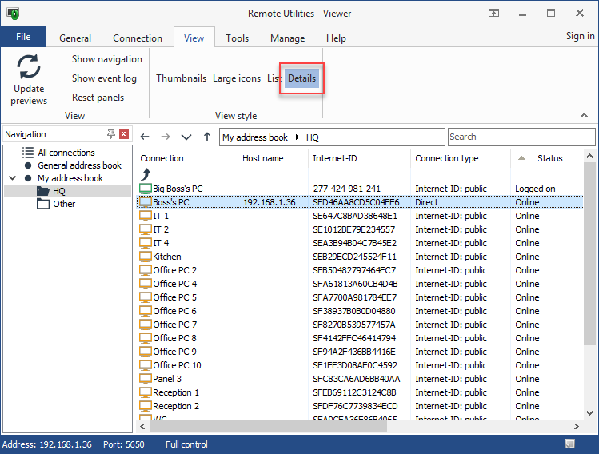Screen dimensions: 599x454
Task: Click the Panel 3 monitor icon
Action: (146, 379)
